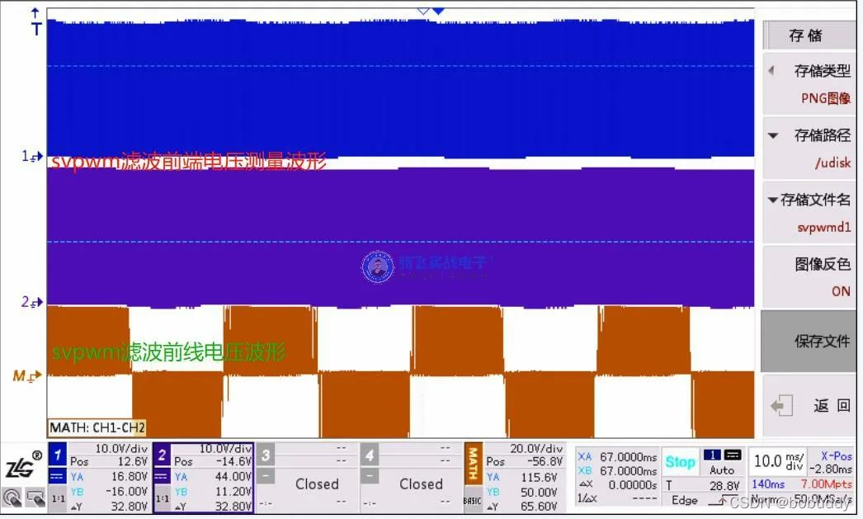Click the upper dashed cursor line in channel 1

[x=401, y=65]
